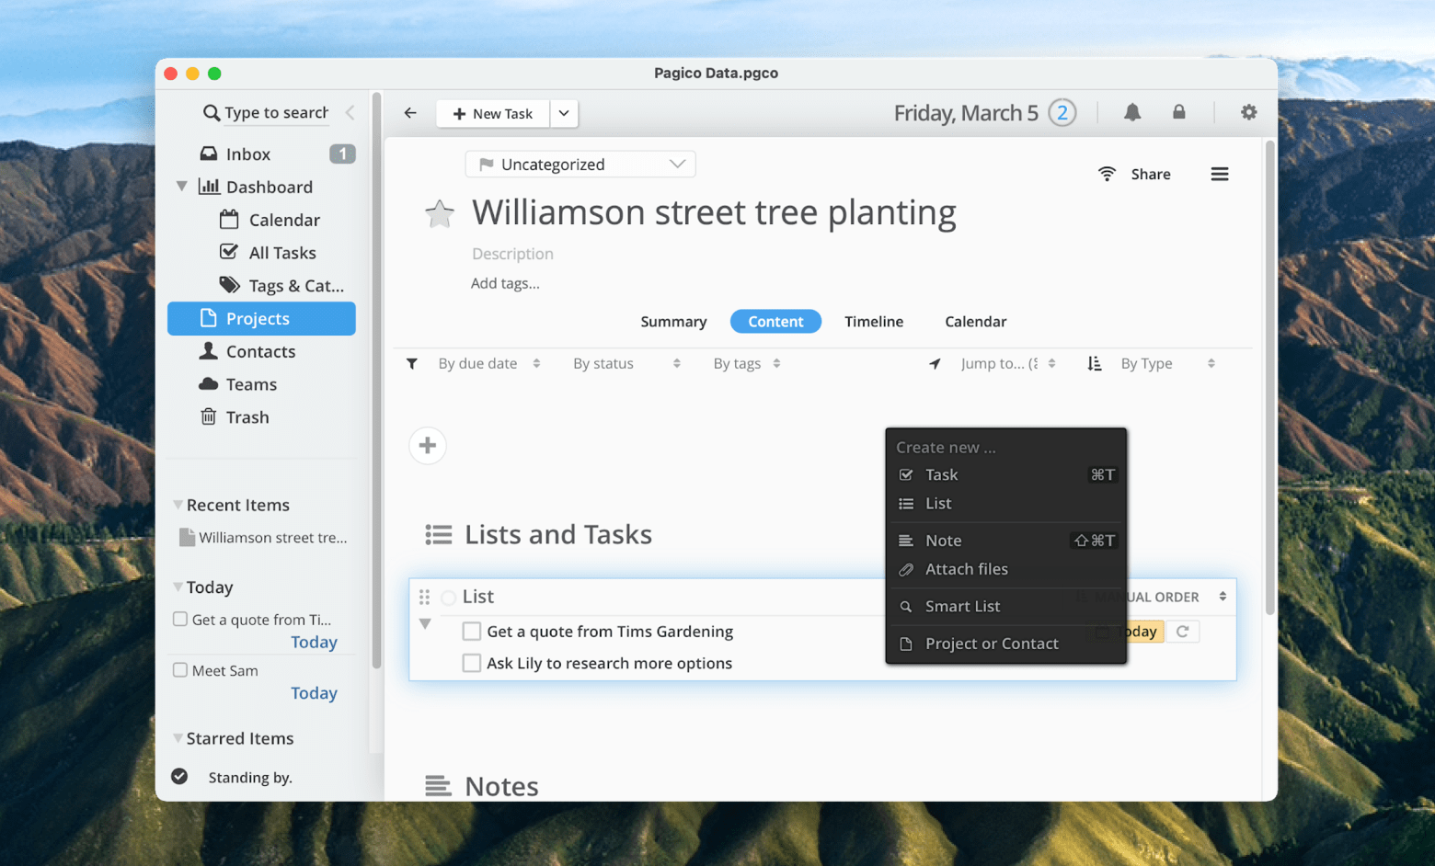
Task: Choose Attach files from menu
Action: tap(1006, 569)
